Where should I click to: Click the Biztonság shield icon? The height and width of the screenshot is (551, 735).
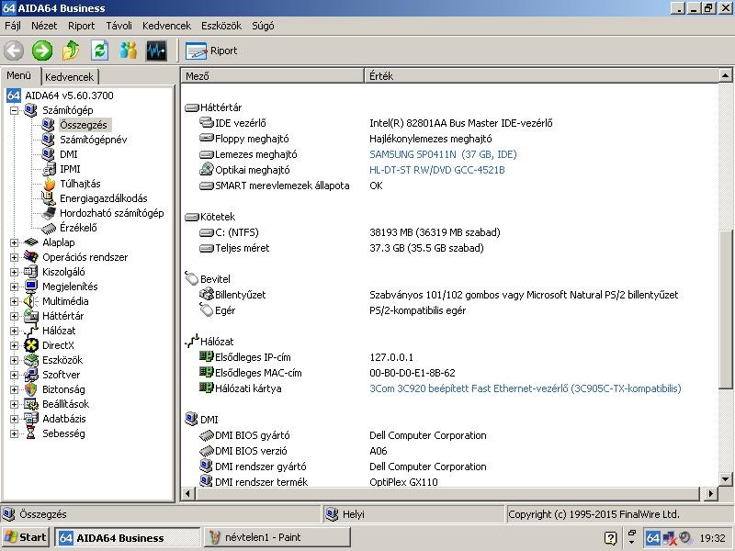[31, 389]
